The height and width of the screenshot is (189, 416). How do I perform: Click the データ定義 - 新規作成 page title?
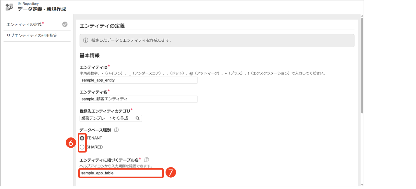click(x=42, y=9)
